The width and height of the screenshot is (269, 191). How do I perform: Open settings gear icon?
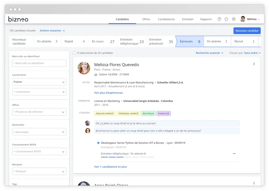click(234, 19)
